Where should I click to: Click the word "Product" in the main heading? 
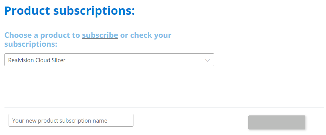pyautogui.click(x=27, y=10)
